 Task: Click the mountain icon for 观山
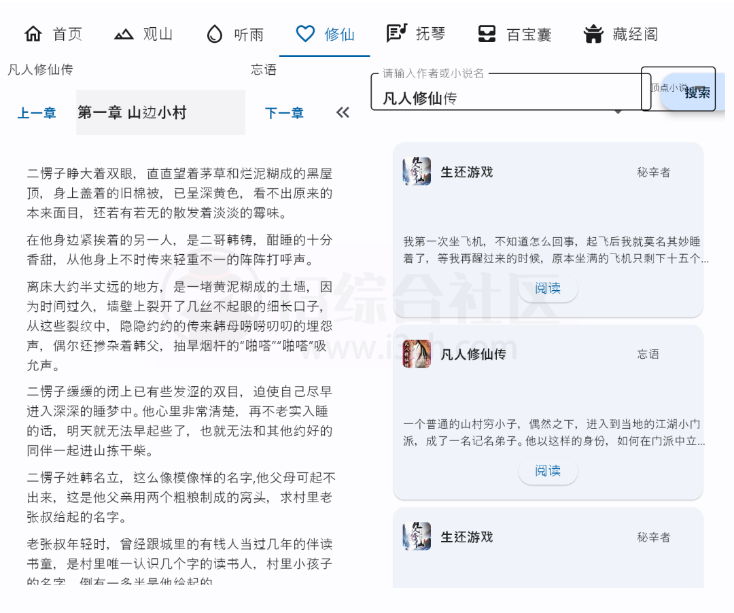(x=124, y=34)
